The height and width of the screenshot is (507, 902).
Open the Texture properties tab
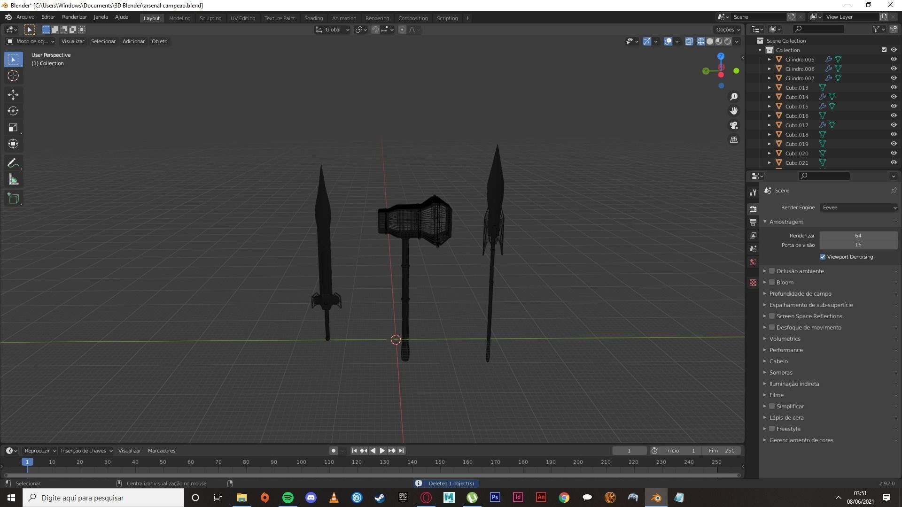(x=753, y=283)
